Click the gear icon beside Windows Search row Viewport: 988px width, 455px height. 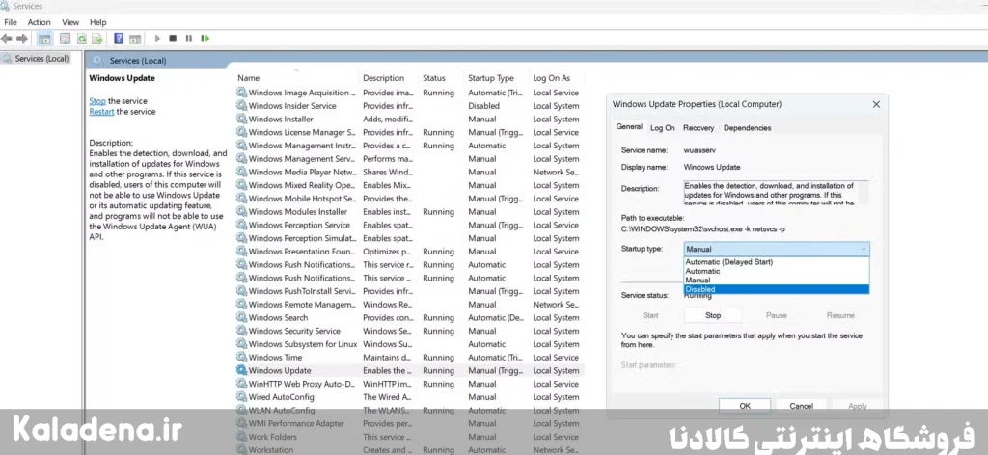241,318
